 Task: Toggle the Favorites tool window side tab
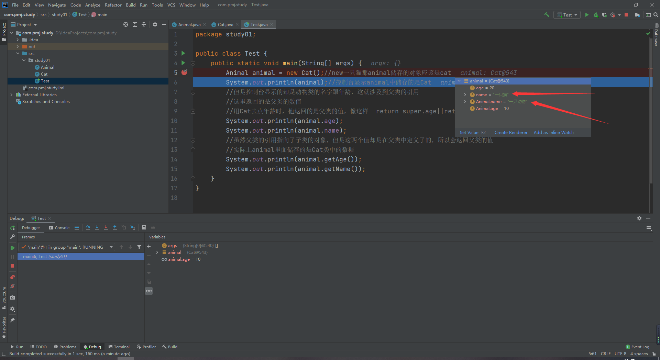coord(4,327)
